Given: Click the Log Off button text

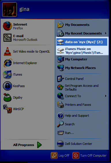Looking at the screenshot, I should tap(64, 156).
